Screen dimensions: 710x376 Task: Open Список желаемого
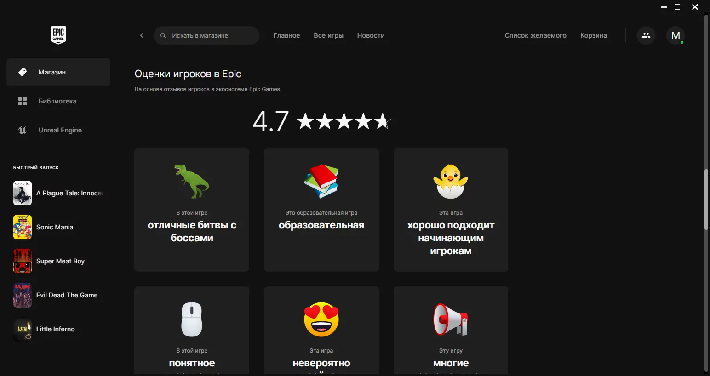coord(535,35)
